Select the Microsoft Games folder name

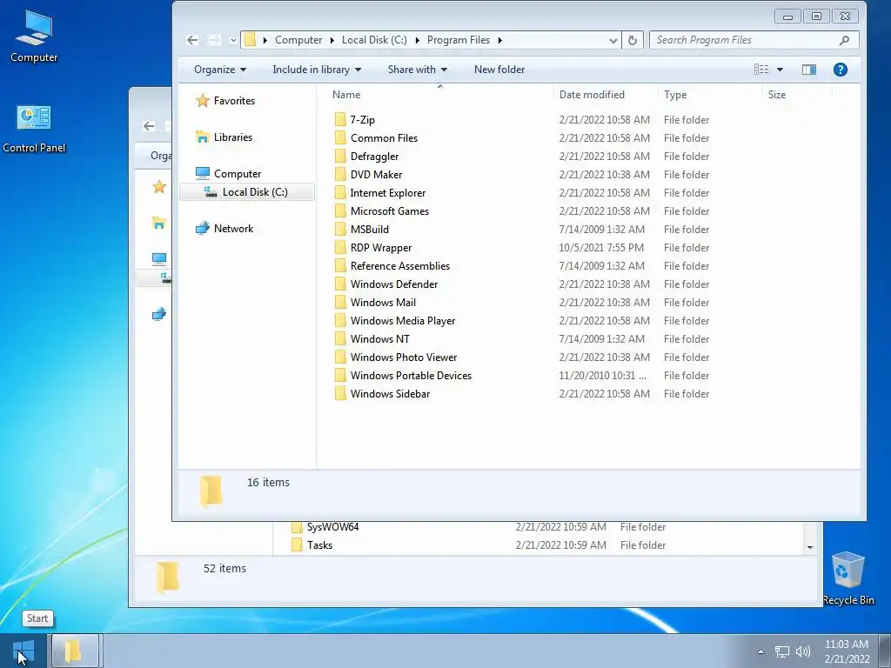(390, 210)
